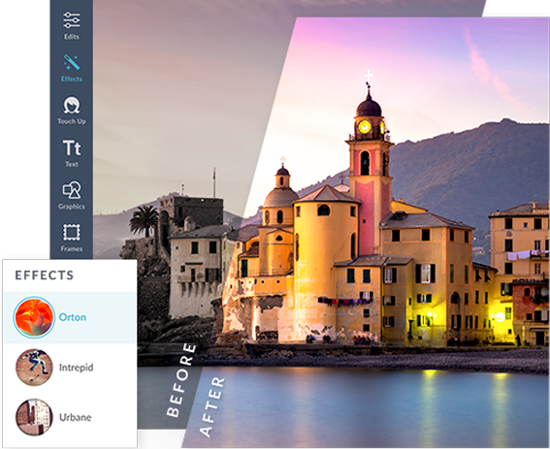
Task: Click the yellow clock on the tower
Action: tap(365, 126)
